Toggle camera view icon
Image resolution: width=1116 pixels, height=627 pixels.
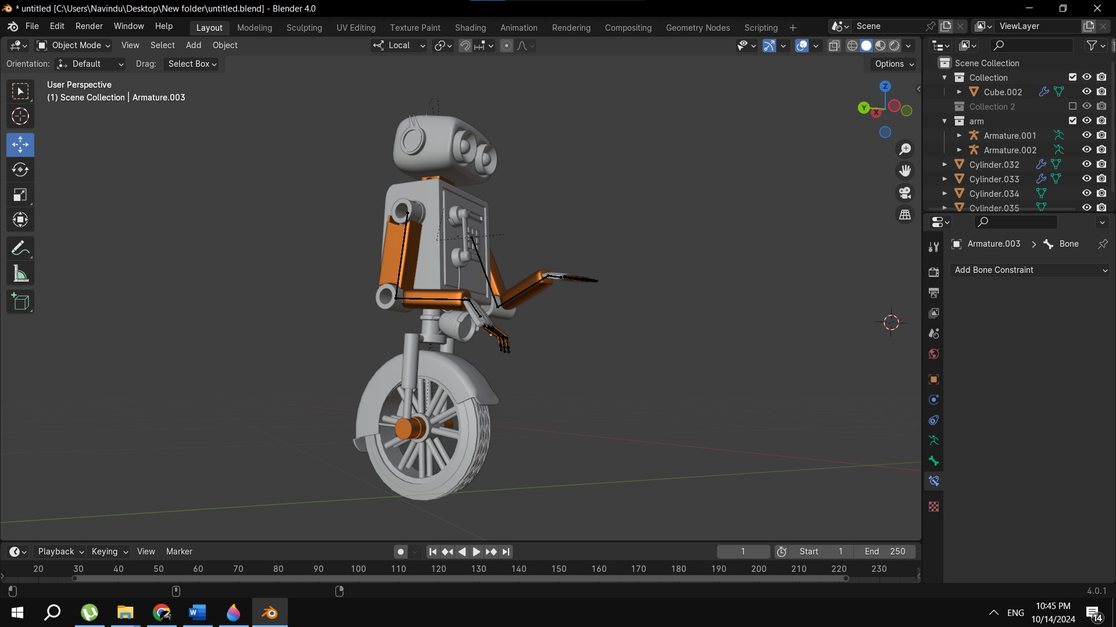click(905, 193)
